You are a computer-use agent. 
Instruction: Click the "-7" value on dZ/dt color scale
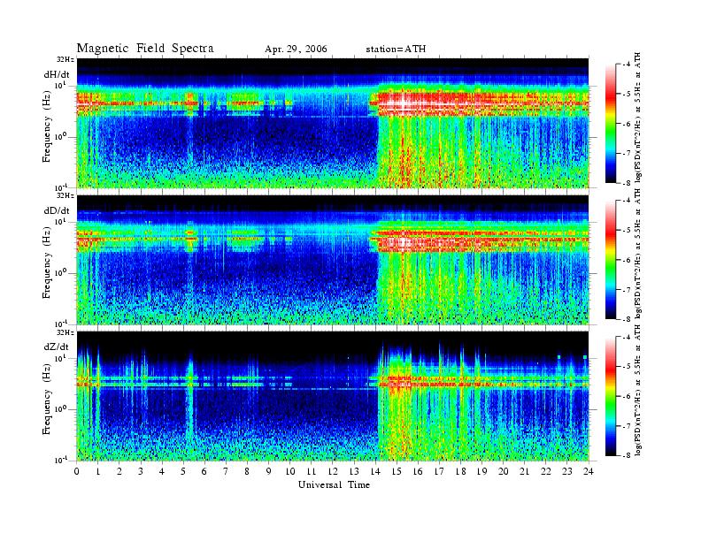point(627,426)
